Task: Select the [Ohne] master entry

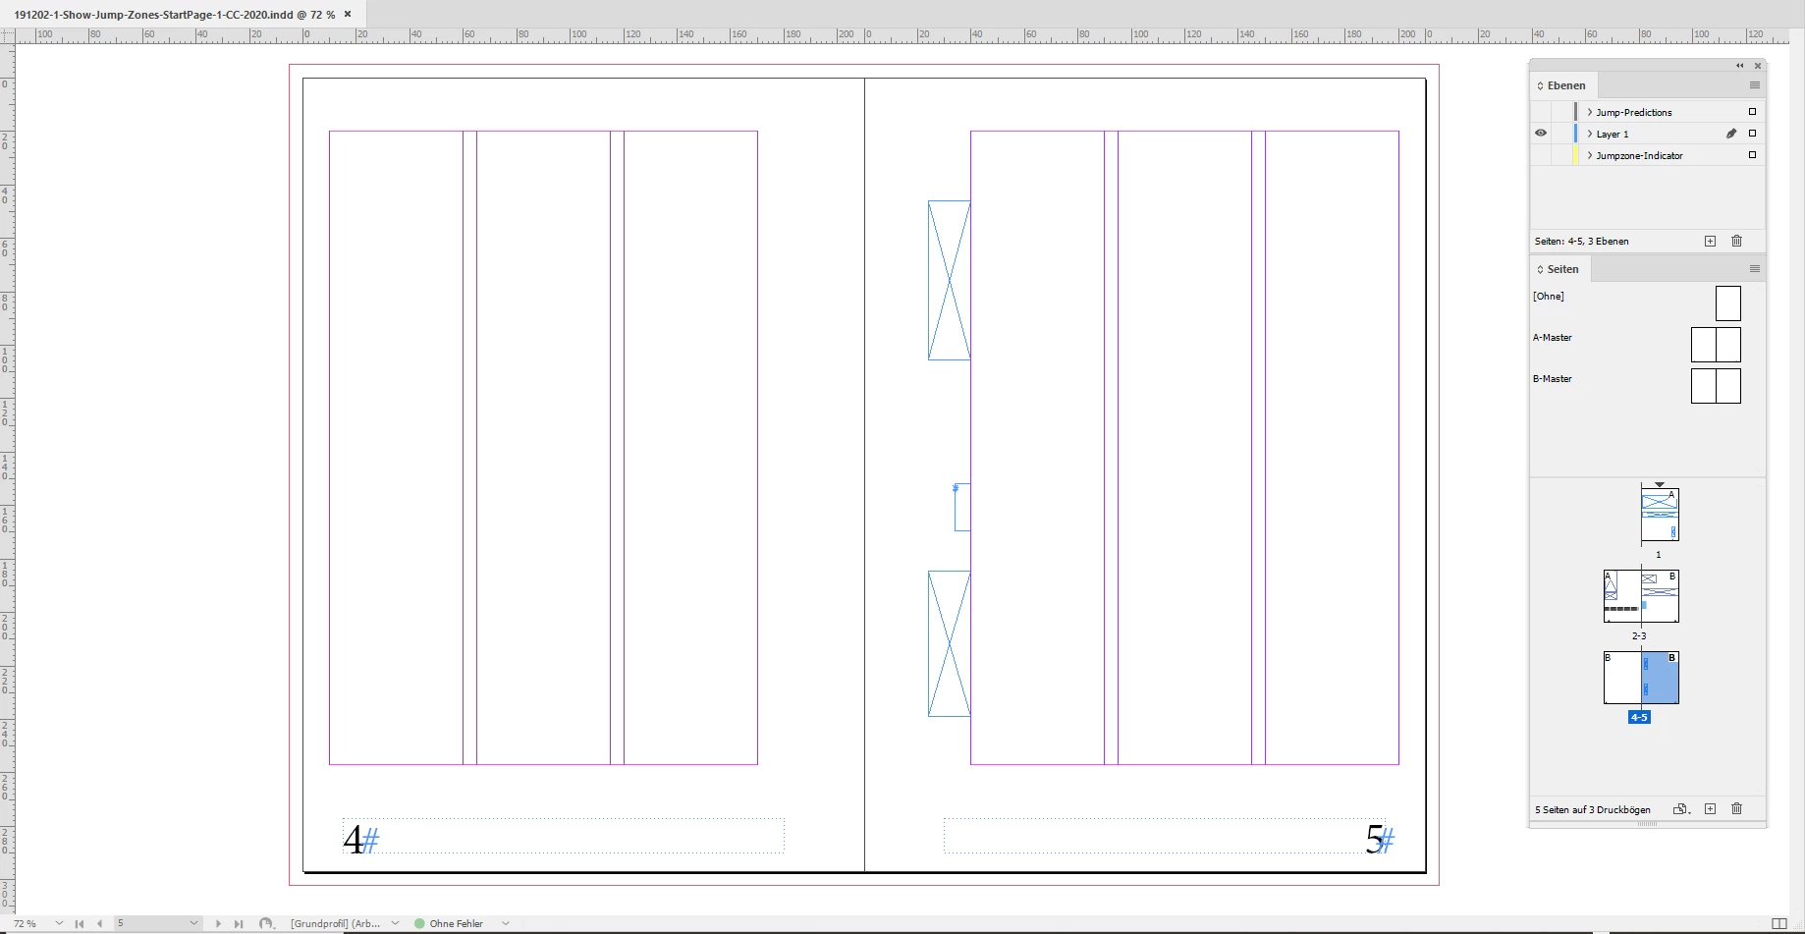Action: (1549, 296)
